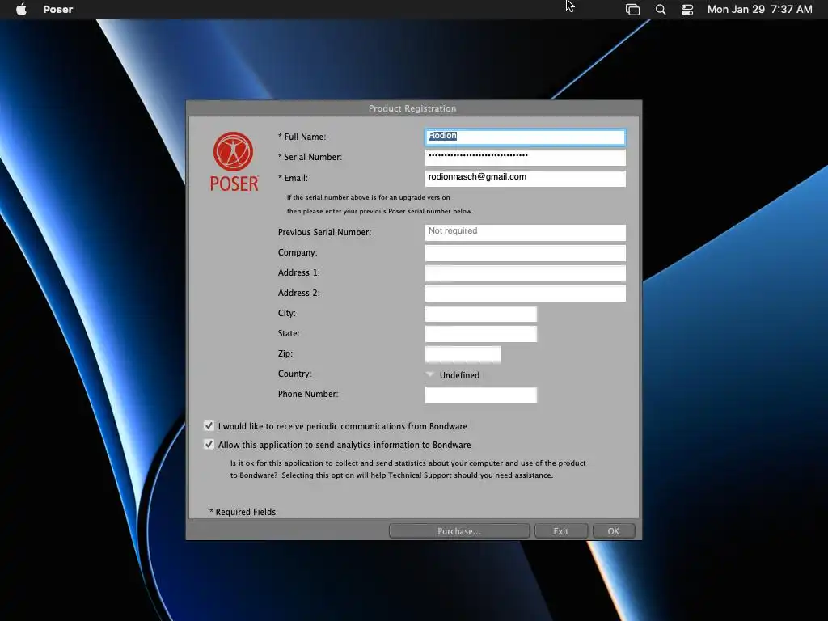Click the Purchase... button
The image size is (828, 621).
click(x=459, y=531)
